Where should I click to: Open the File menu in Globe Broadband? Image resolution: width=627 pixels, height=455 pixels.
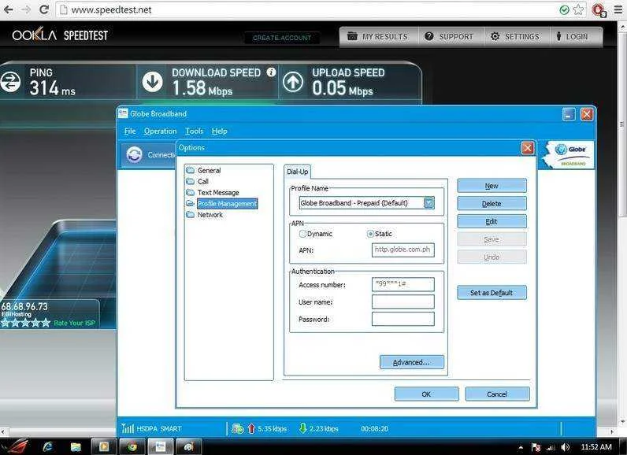130,131
